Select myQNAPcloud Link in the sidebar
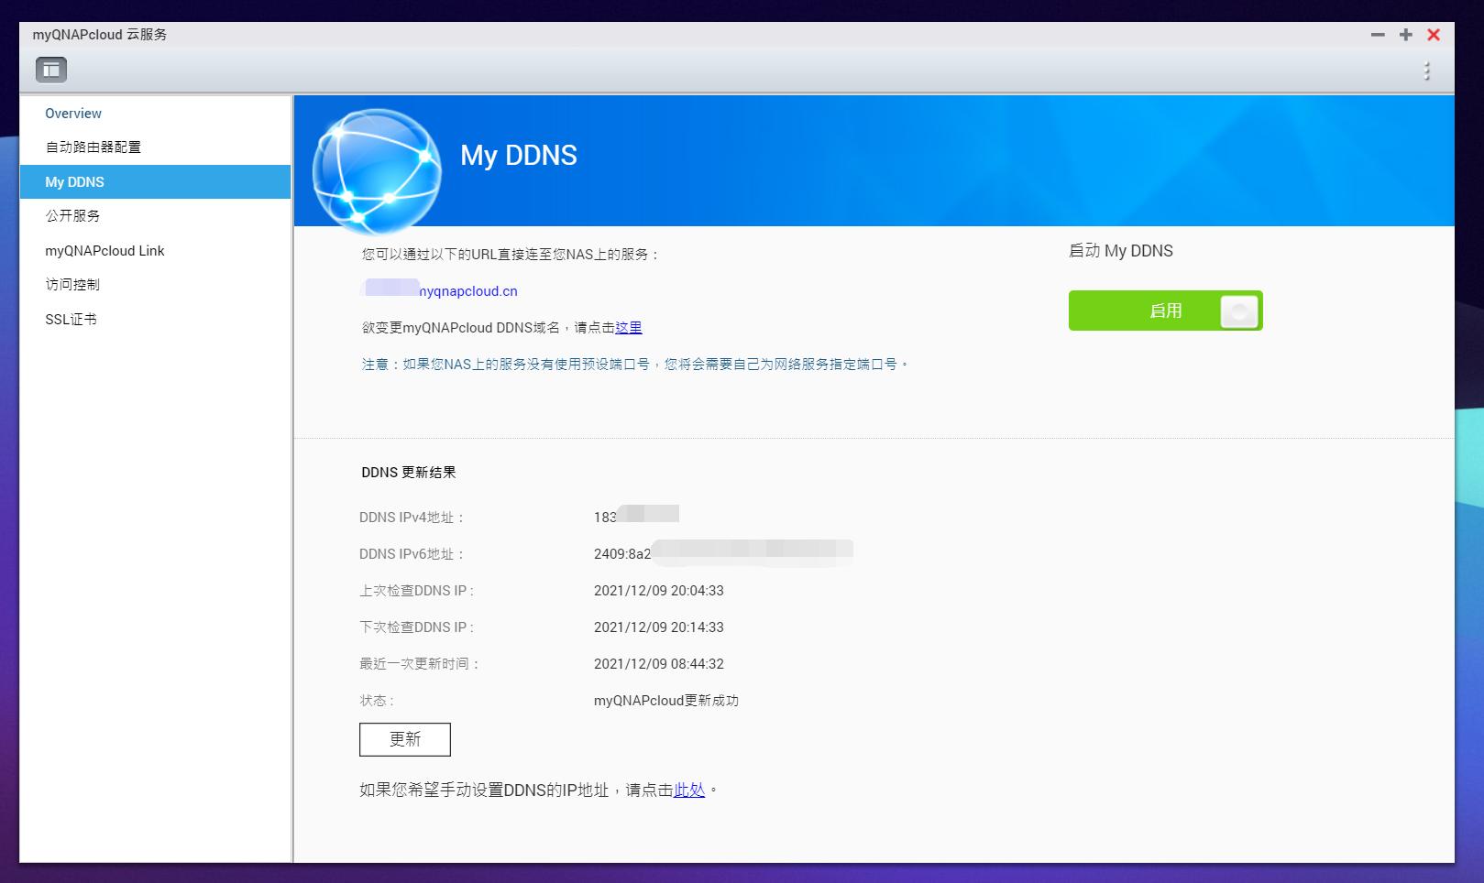1484x883 pixels. (x=105, y=250)
